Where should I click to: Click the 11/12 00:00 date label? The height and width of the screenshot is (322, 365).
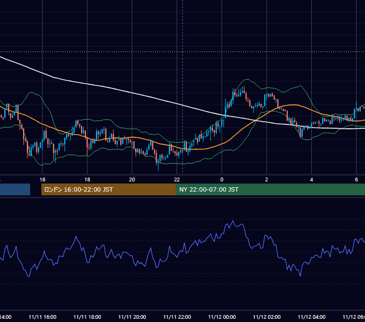(x=222, y=317)
